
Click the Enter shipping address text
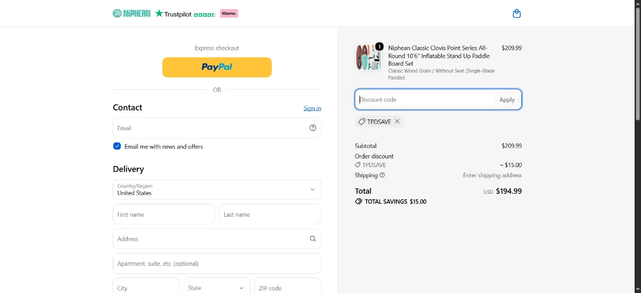tap(493, 175)
